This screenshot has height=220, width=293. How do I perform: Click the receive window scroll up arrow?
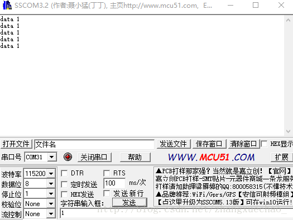pos(288,20)
